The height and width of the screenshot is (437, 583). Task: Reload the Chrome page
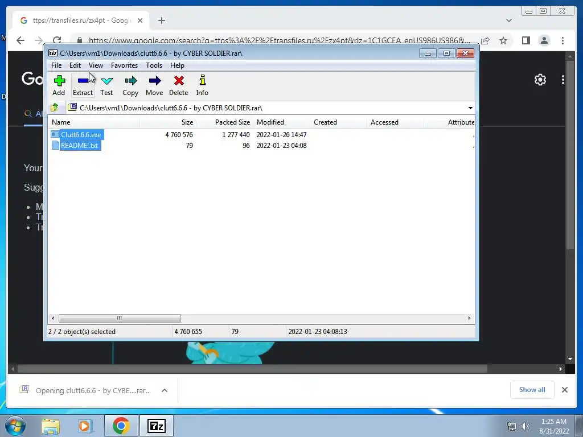tap(57, 40)
